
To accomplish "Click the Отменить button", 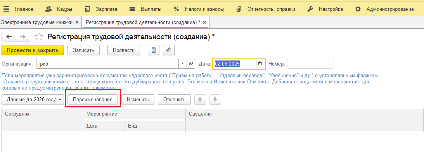I will [x=174, y=100].
